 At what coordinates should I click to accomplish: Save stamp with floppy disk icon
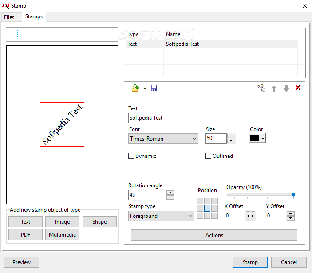pos(154,88)
